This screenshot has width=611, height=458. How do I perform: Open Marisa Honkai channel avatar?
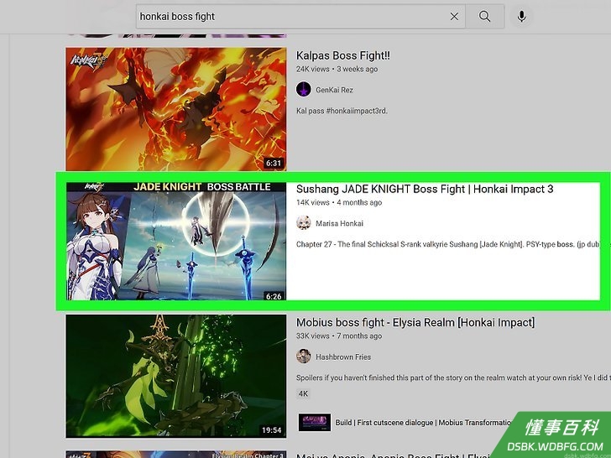[x=304, y=223]
